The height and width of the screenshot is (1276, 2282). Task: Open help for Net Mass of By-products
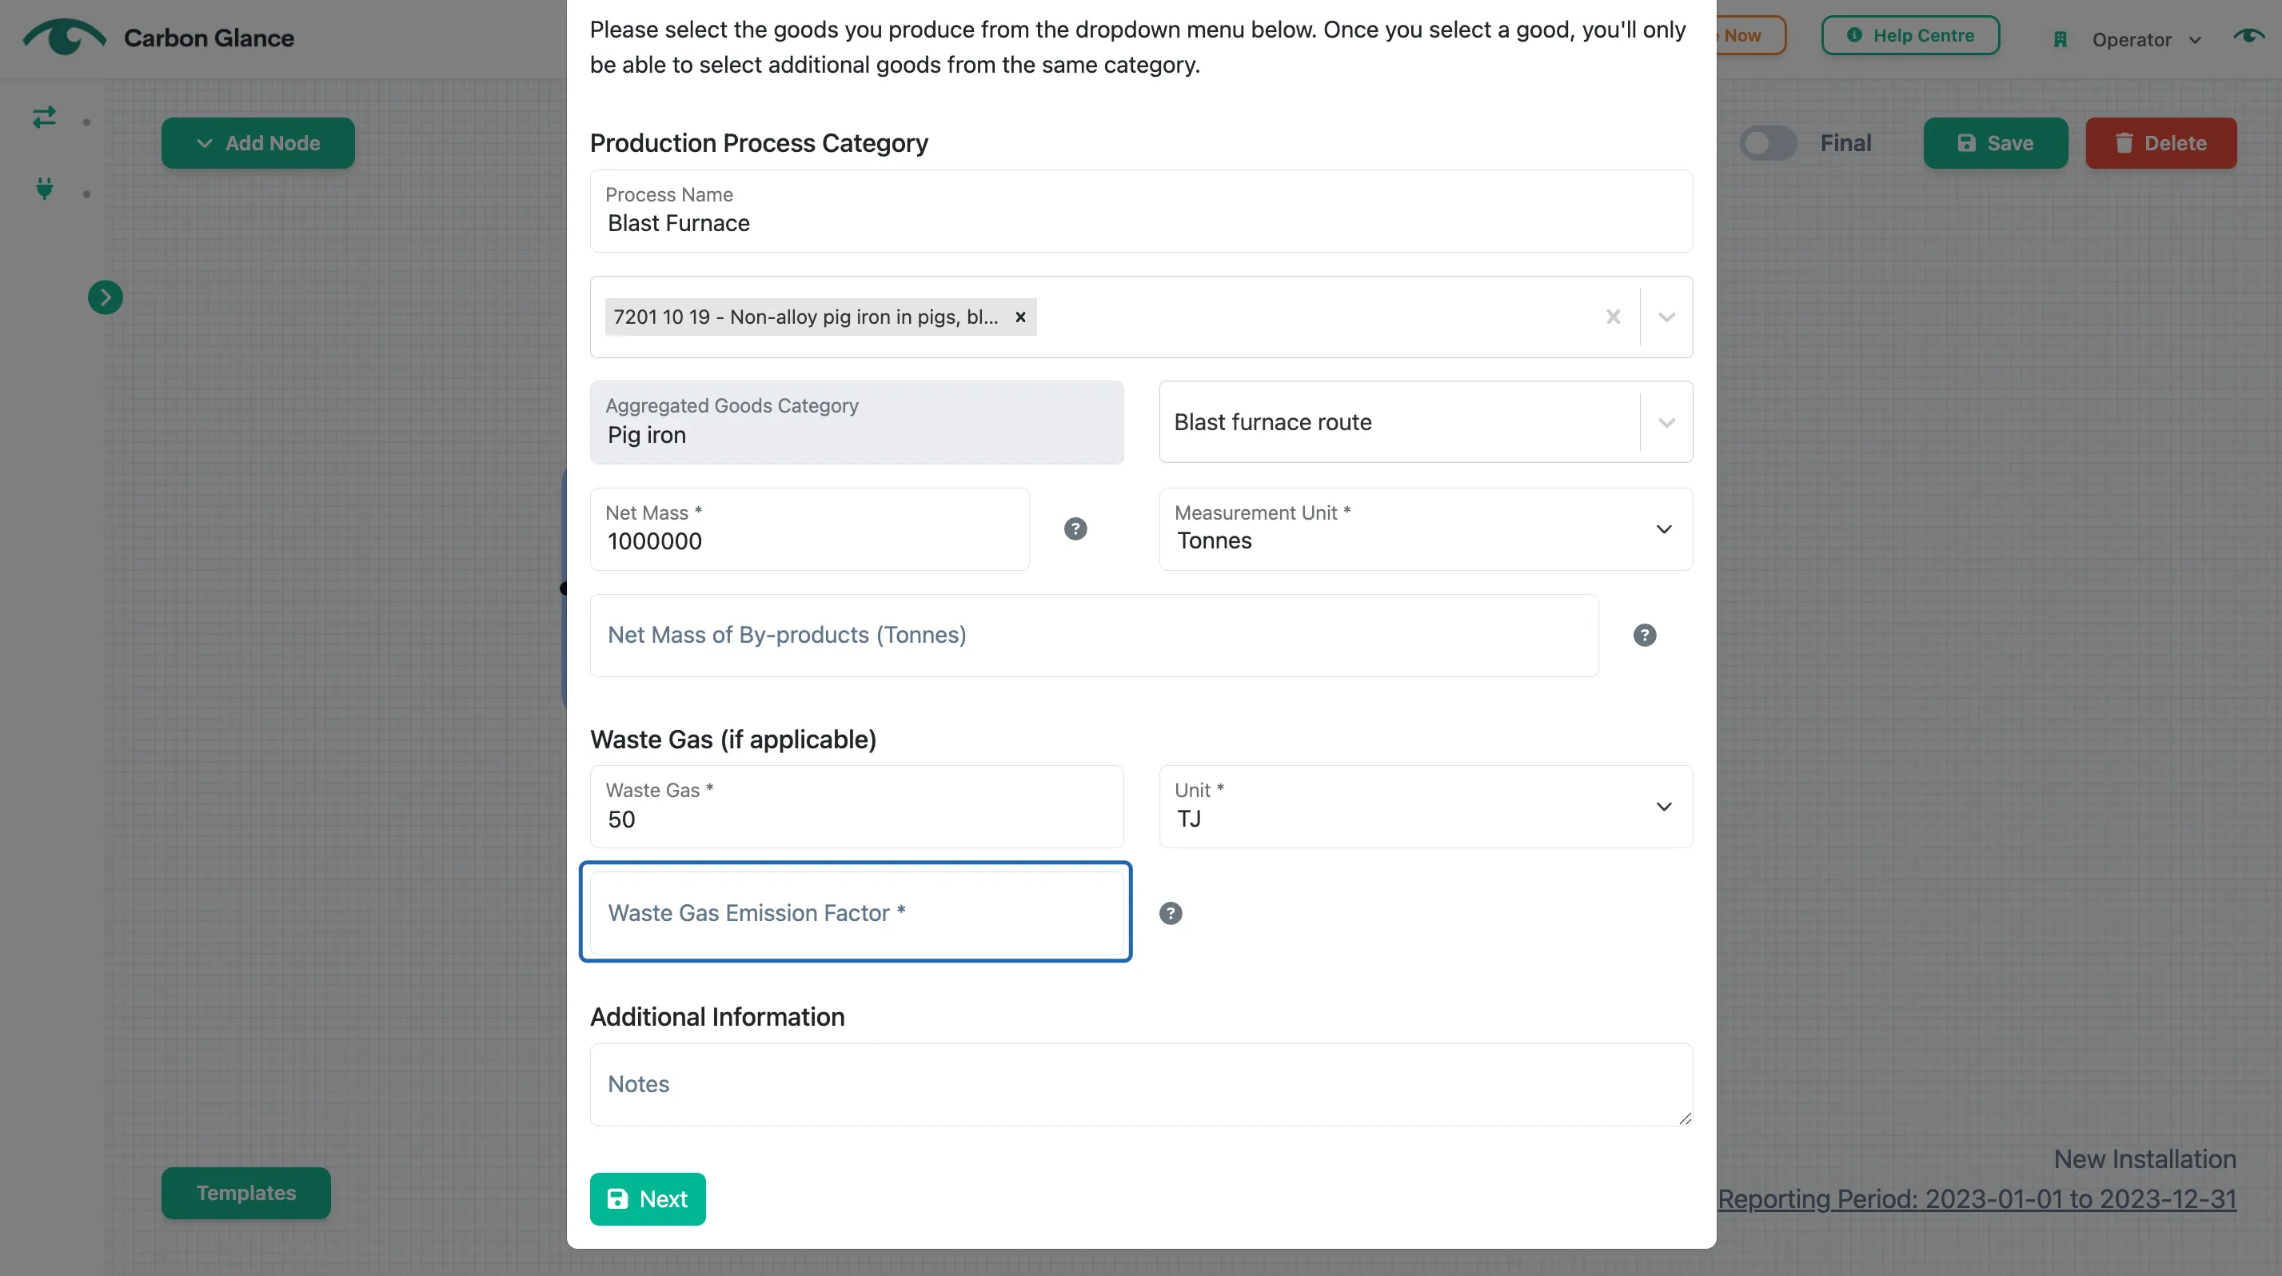pyautogui.click(x=1645, y=635)
